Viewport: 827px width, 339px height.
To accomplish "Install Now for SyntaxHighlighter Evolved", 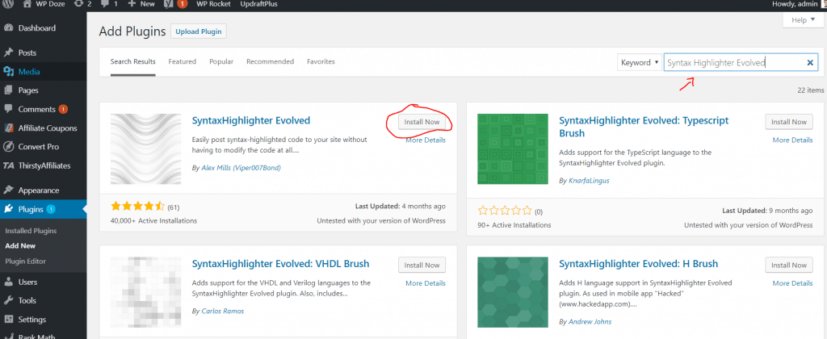I will tap(422, 122).
